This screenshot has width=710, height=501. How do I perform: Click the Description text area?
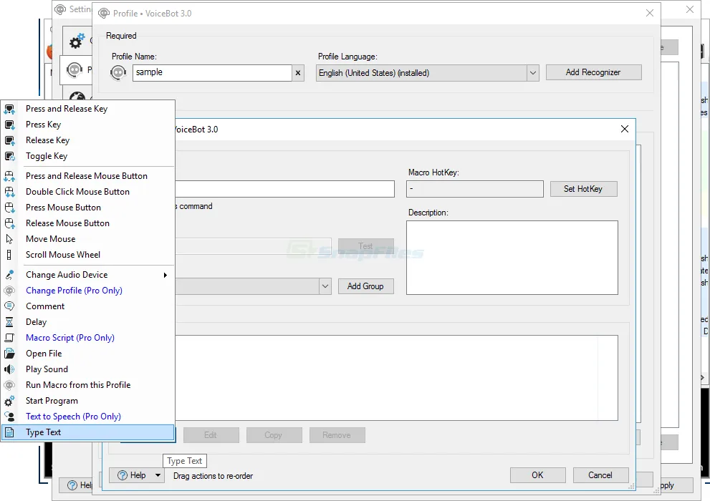click(x=512, y=258)
